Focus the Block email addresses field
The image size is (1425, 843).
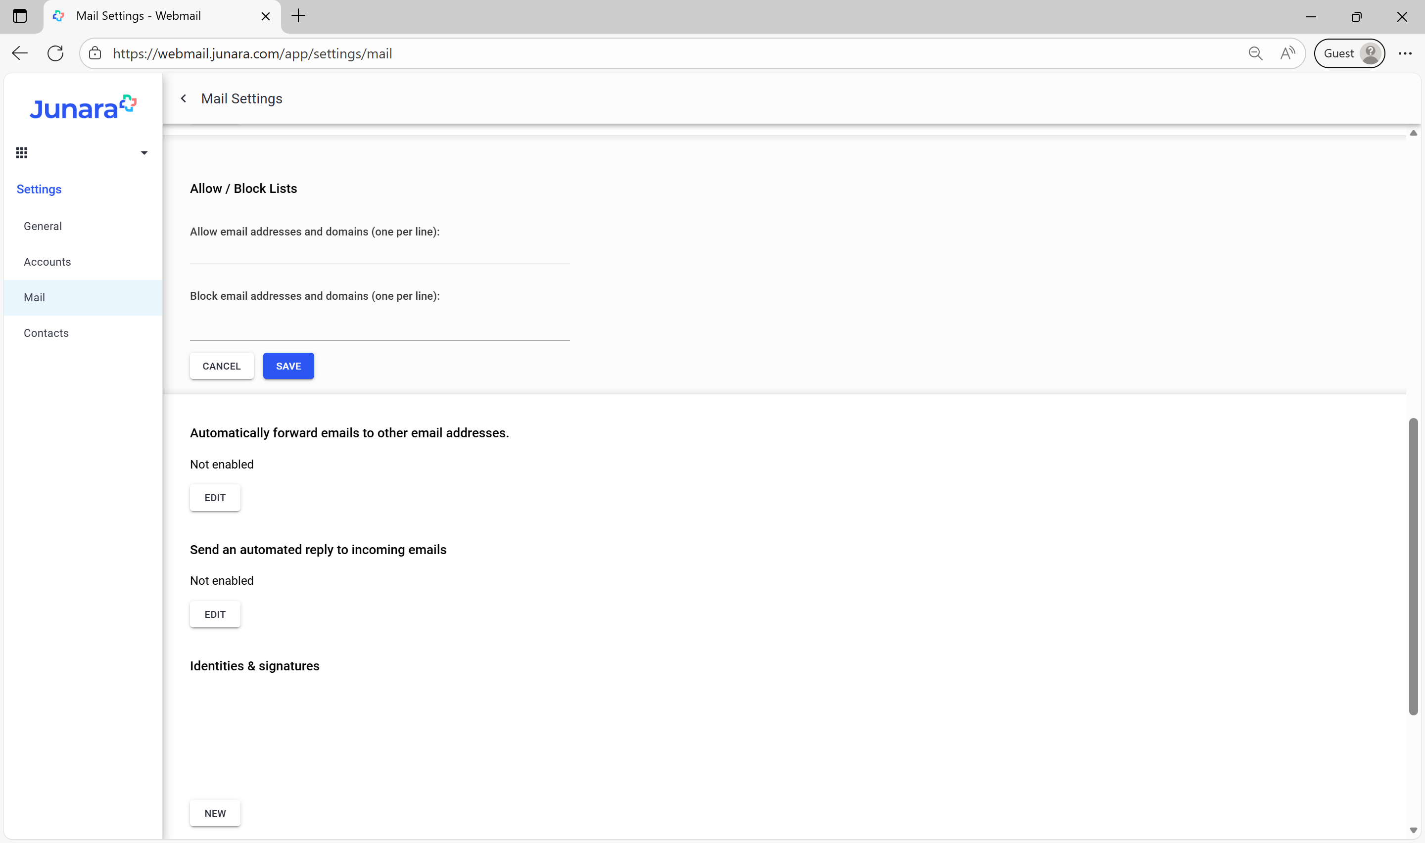(380, 324)
